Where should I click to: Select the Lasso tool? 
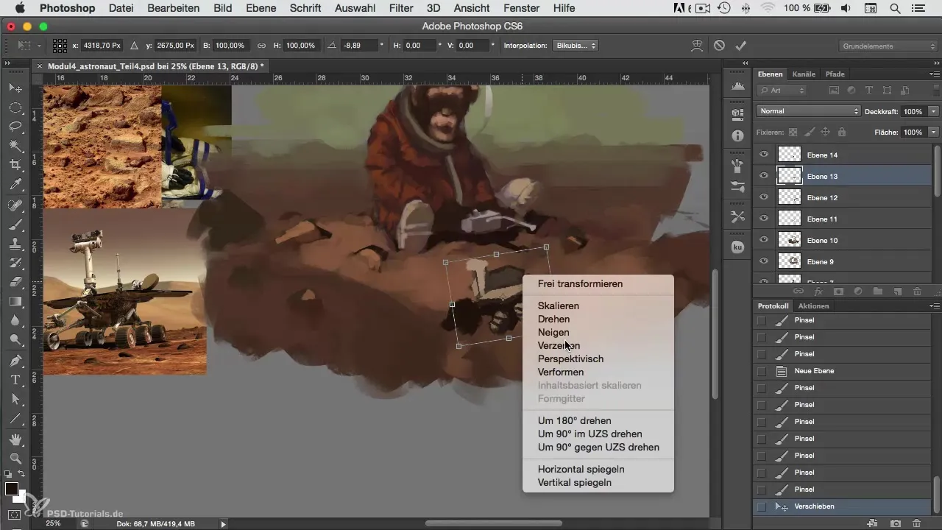tap(15, 127)
